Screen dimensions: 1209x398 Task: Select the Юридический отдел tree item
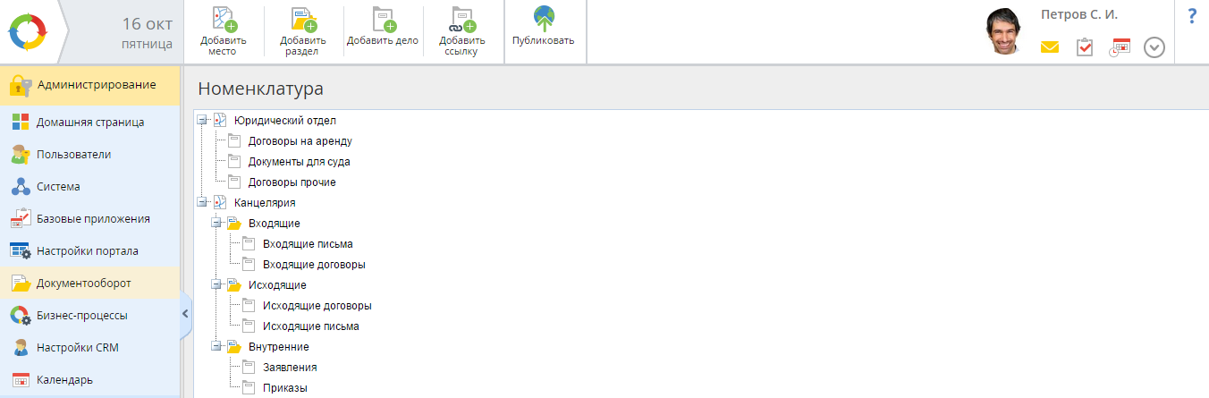click(x=284, y=120)
